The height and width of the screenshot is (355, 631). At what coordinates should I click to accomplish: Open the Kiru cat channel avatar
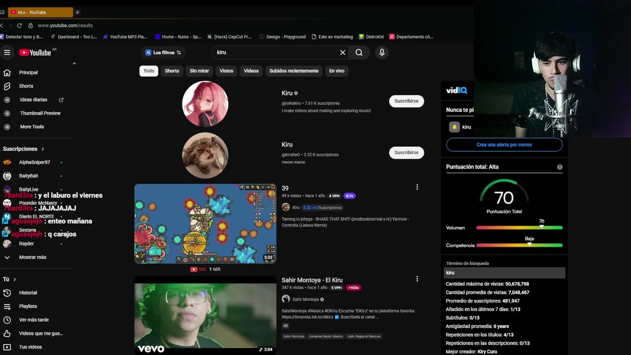205,155
